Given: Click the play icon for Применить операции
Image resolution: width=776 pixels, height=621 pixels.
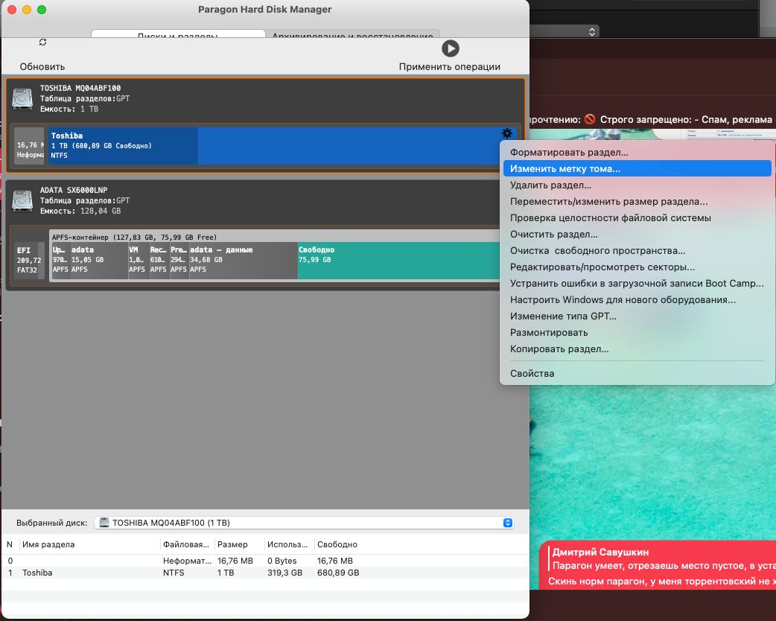Looking at the screenshot, I should (x=450, y=48).
